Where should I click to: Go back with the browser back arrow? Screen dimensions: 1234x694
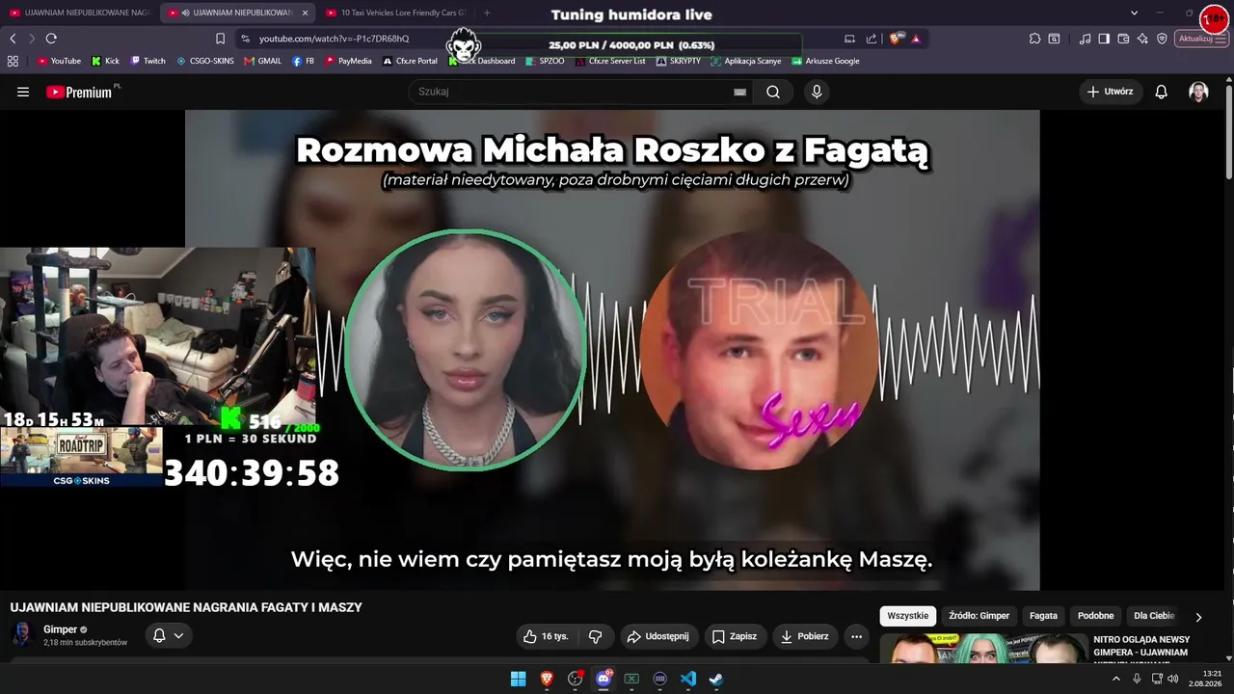click(13, 39)
